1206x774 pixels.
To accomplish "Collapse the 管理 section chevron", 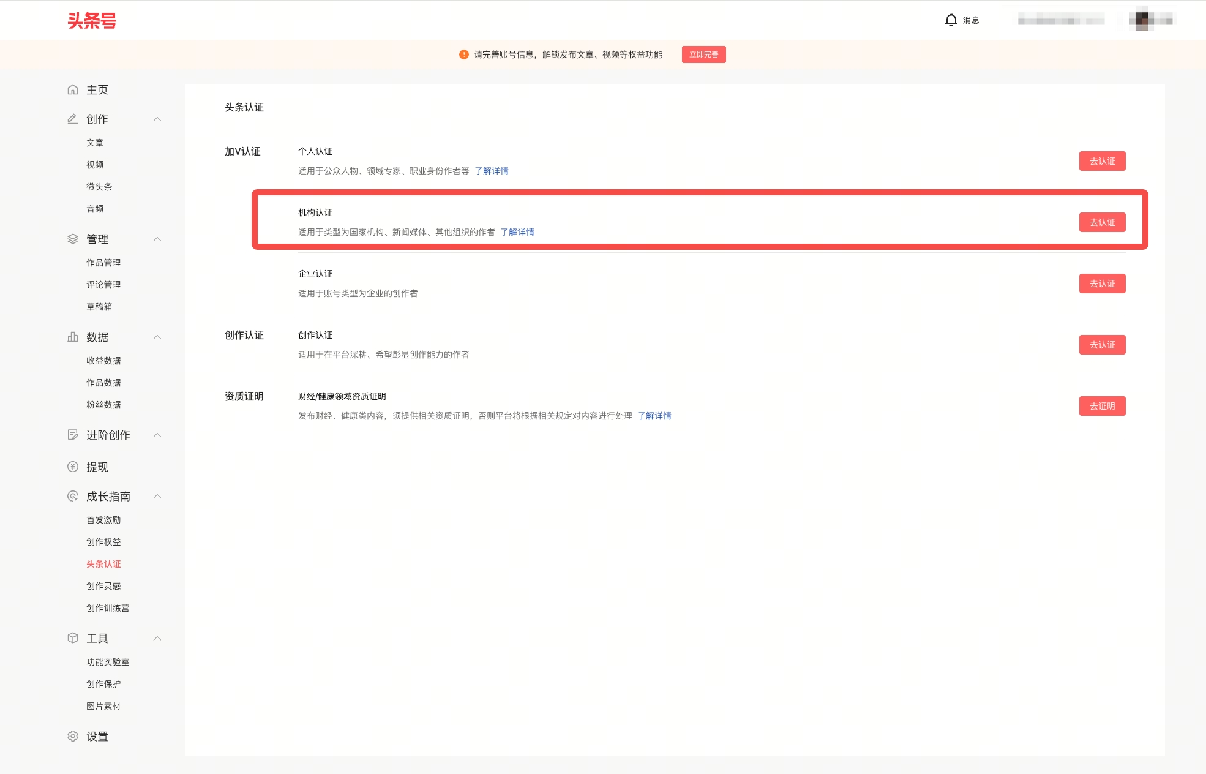I will tap(157, 239).
